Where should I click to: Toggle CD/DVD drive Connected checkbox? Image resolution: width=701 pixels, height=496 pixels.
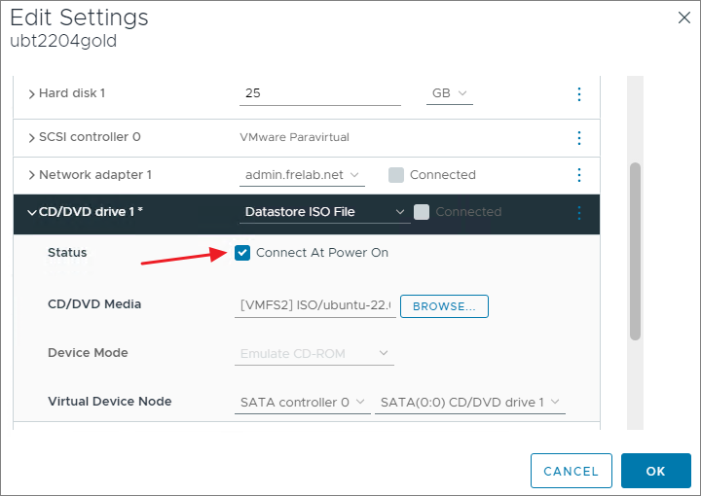pos(422,212)
